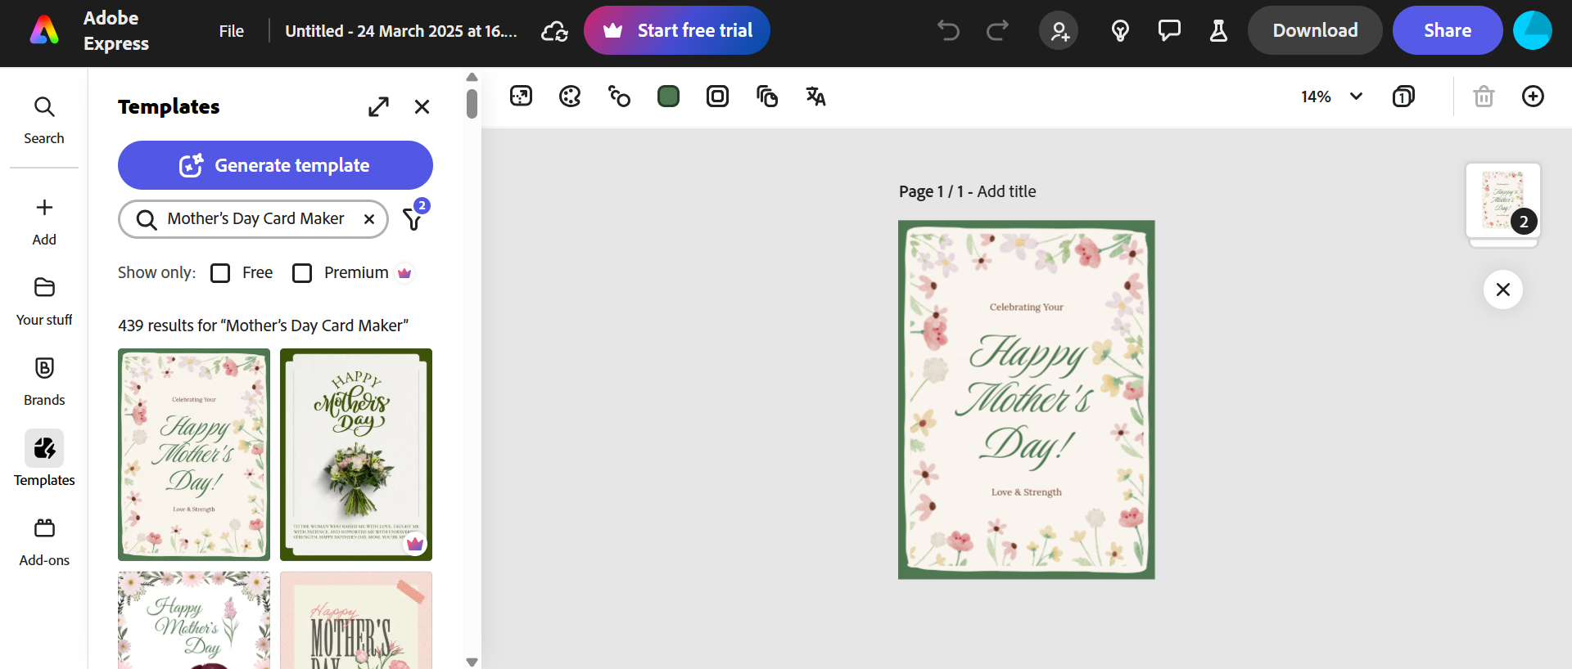Invite collaborators with the add-person icon
The width and height of the screenshot is (1572, 669).
click(1059, 31)
